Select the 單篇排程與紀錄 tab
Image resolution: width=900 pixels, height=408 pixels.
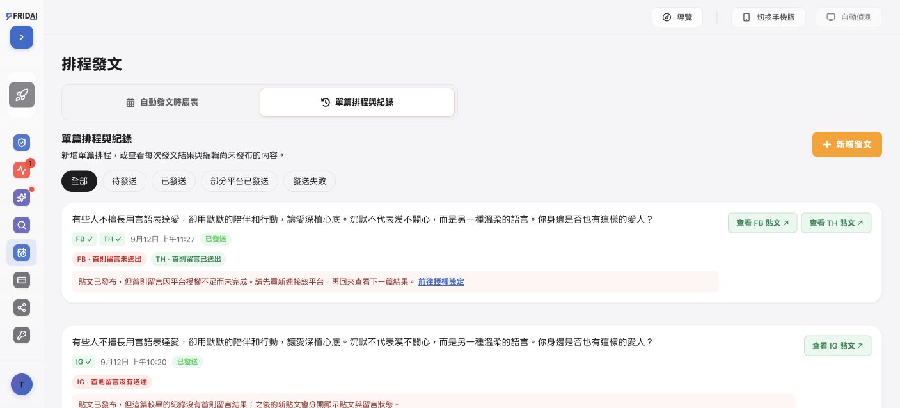[357, 102]
